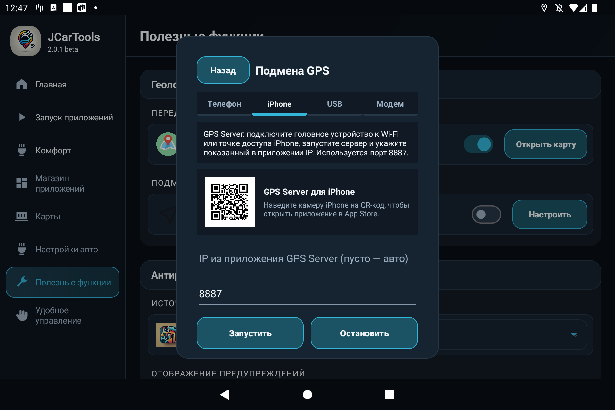Open Удобное управление in the sidebar
The width and height of the screenshot is (615, 410).
63,315
